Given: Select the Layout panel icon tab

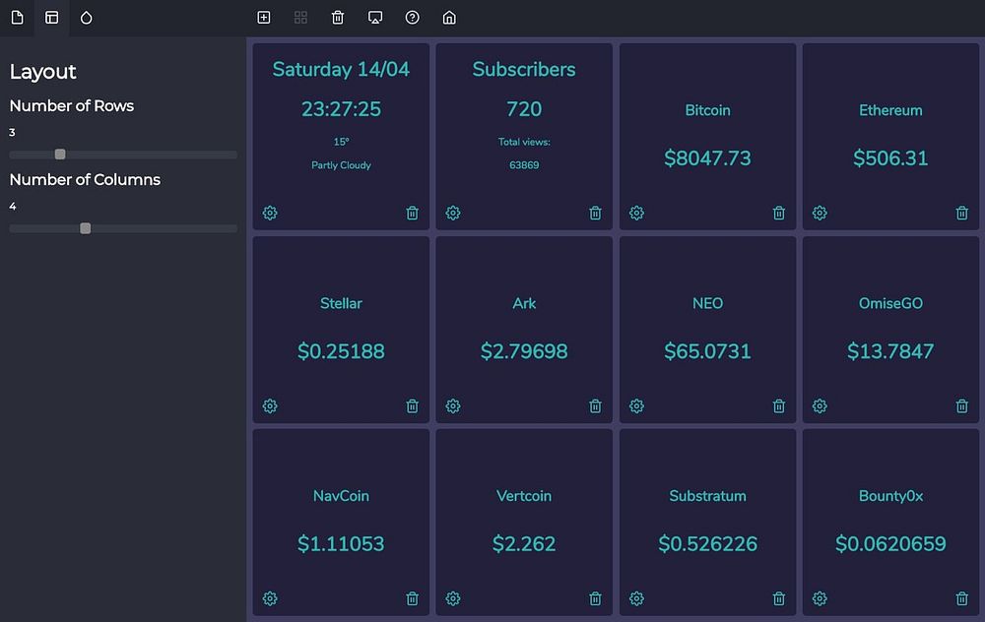Looking at the screenshot, I should coord(52,18).
